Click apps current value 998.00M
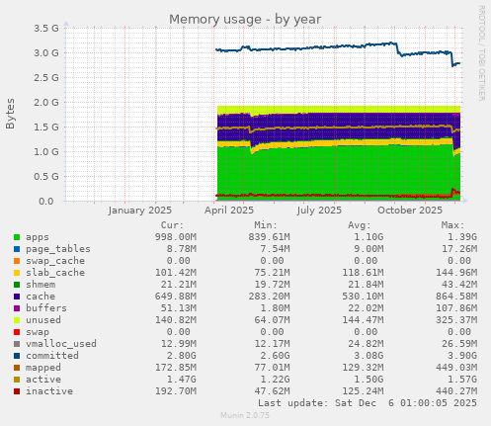 pos(176,237)
